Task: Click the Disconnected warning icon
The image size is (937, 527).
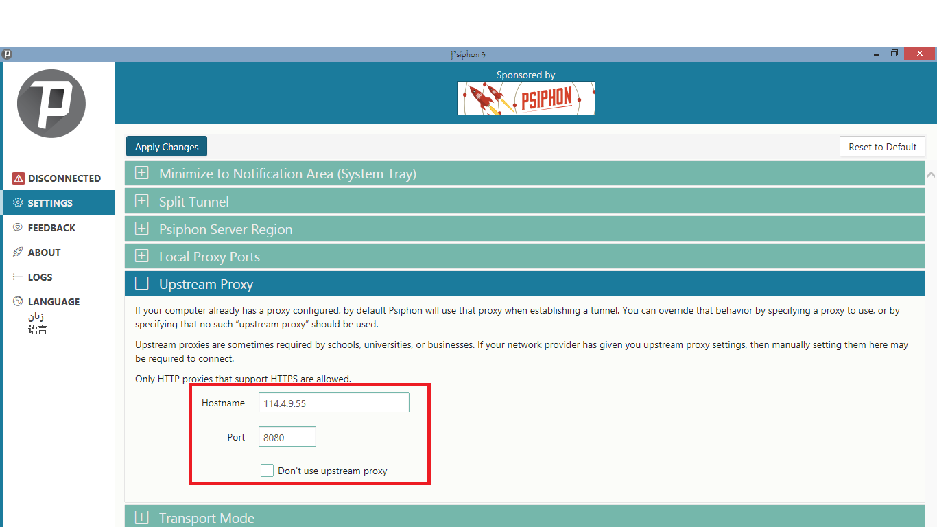Action: [19, 178]
